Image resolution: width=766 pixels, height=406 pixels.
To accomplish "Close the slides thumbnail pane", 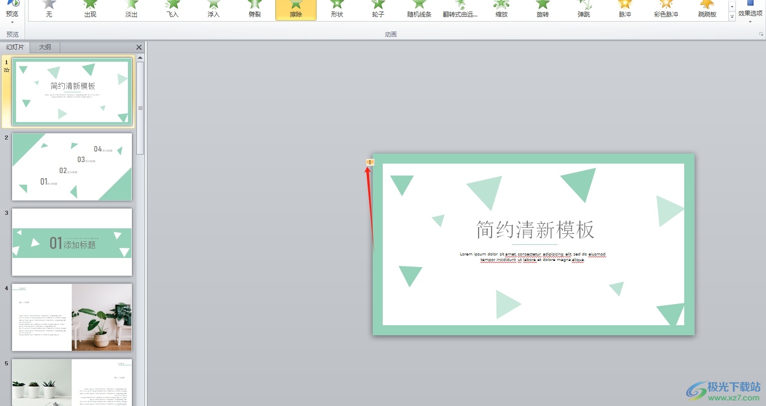I will 139,47.
